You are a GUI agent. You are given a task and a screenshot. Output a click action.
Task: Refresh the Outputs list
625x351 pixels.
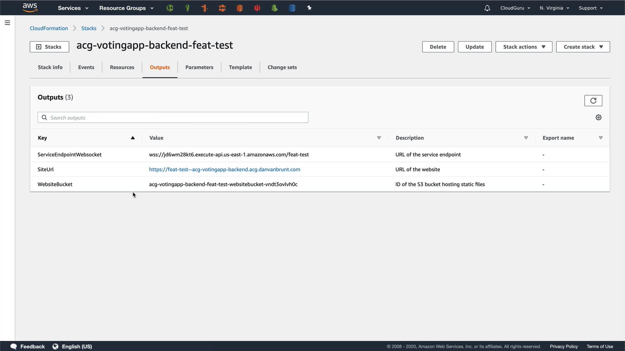click(593, 101)
